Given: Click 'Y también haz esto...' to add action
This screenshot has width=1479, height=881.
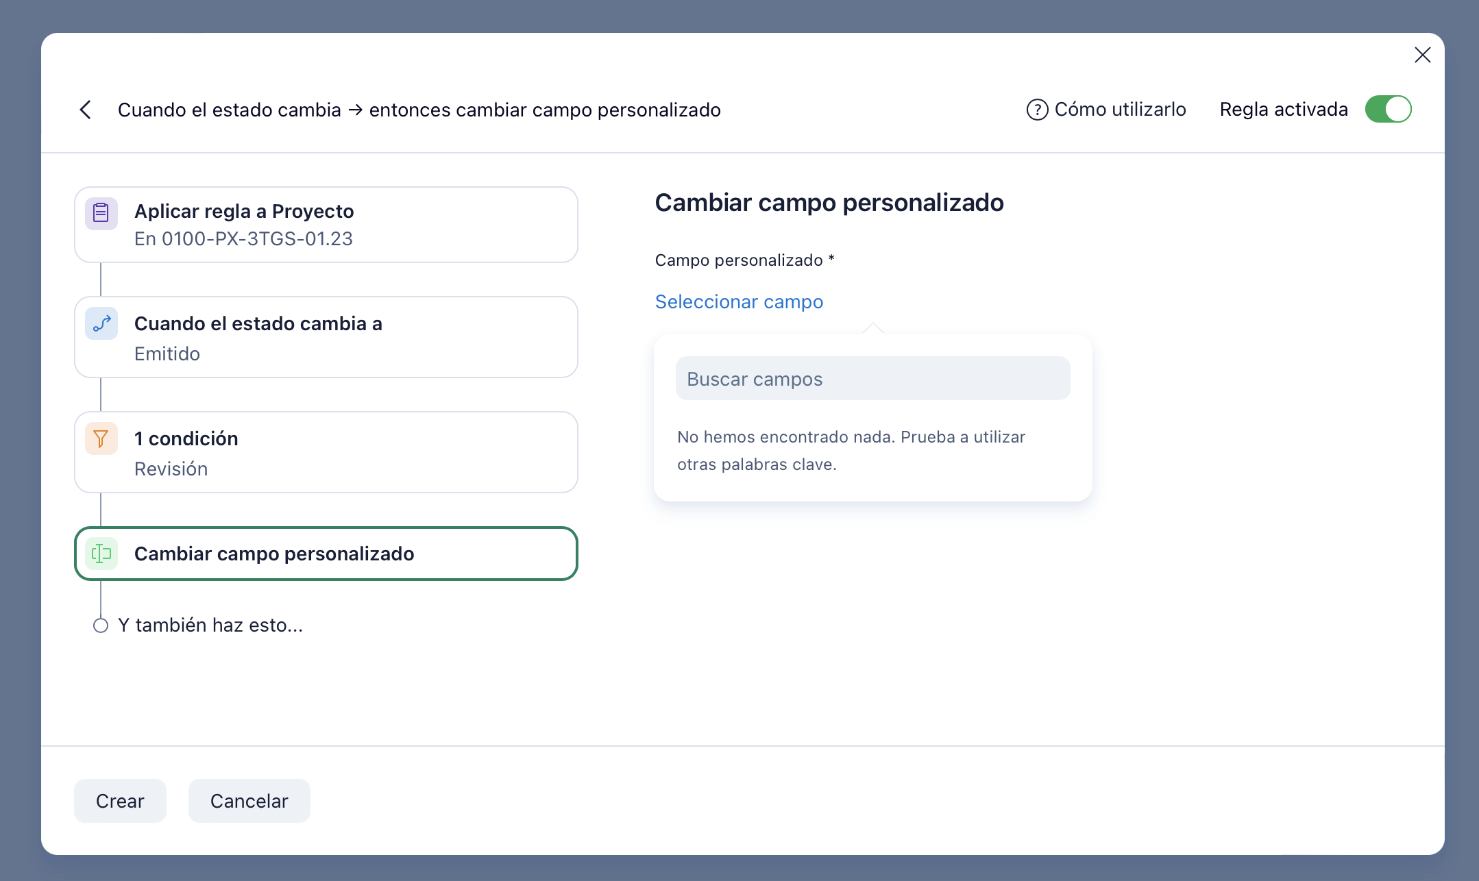Looking at the screenshot, I should pos(210,625).
